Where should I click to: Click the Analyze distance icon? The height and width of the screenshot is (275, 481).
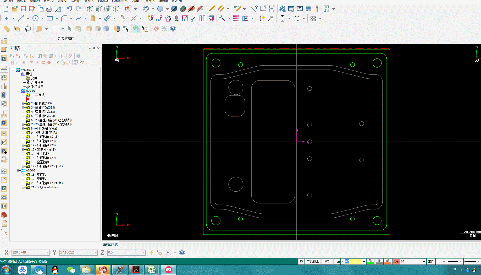(x=263, y=9)
